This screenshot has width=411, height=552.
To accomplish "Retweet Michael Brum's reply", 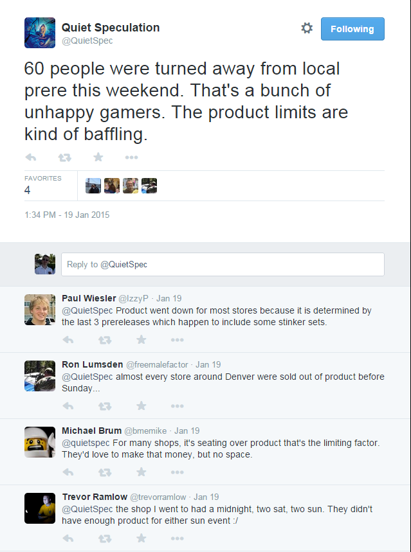I will point(104,472).
